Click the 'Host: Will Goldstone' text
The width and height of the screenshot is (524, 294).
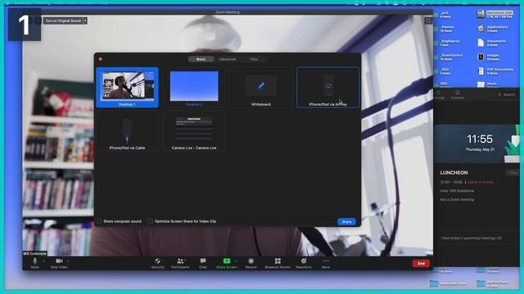point(457,190)
